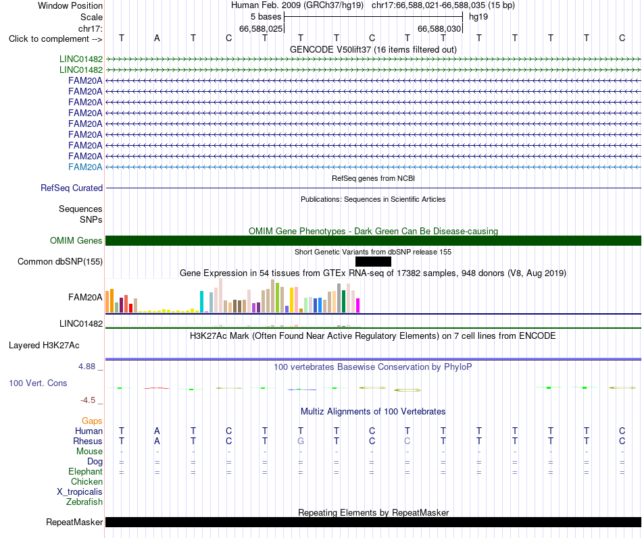Click the "OMIM Genes" track label
Screen dimensions: 642x538
[x=76, y=240]
